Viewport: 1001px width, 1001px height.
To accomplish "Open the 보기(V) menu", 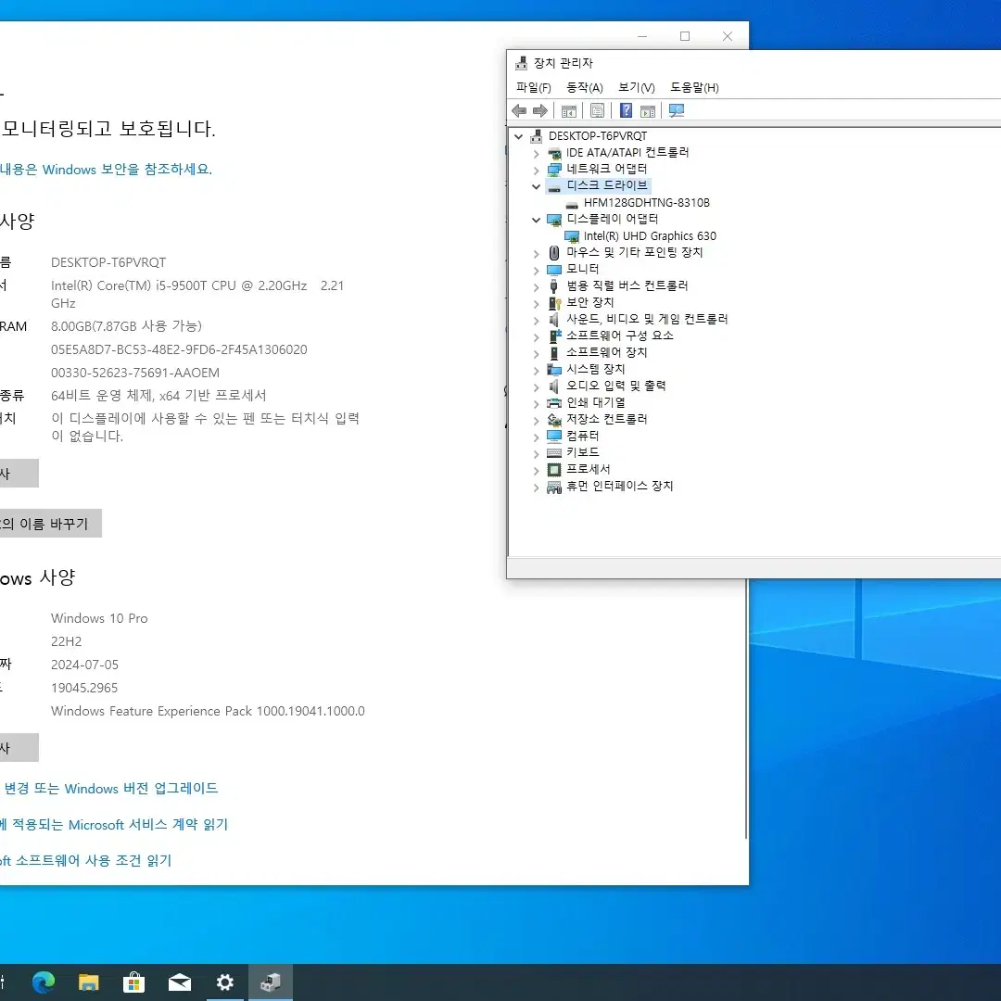I will pyautogui.click(x=637, y=87).
